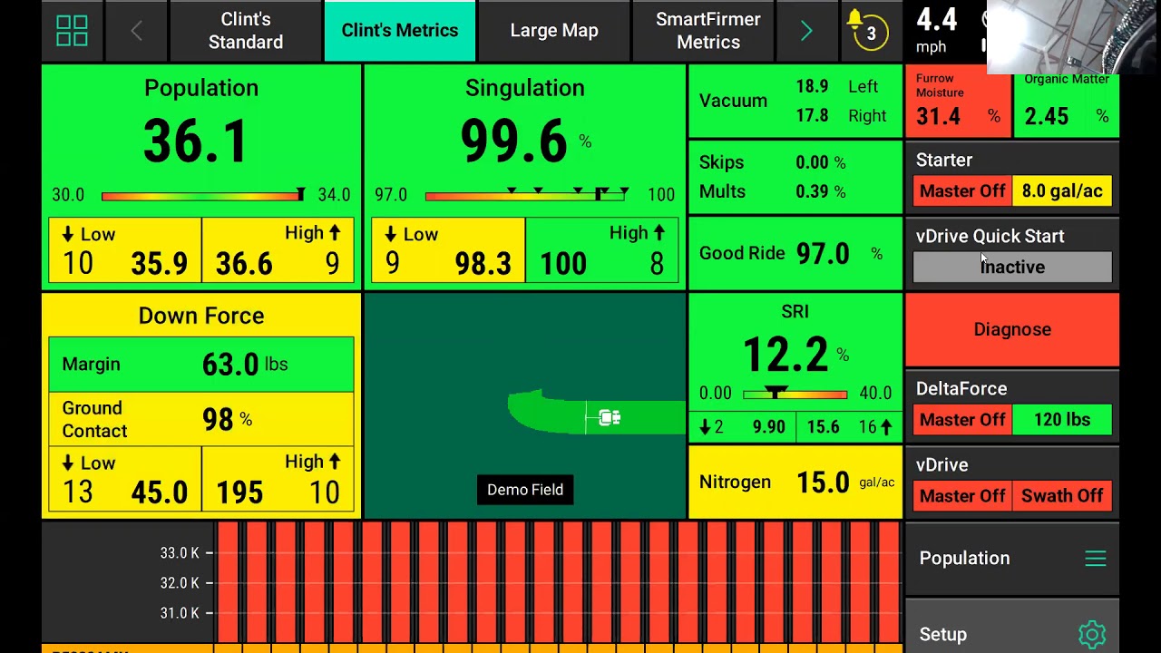Adjust DeltaForce 120 lbs setting
Image resolution: width=1161 pixels, height=653 pixels.
[x=1062, y=420]
